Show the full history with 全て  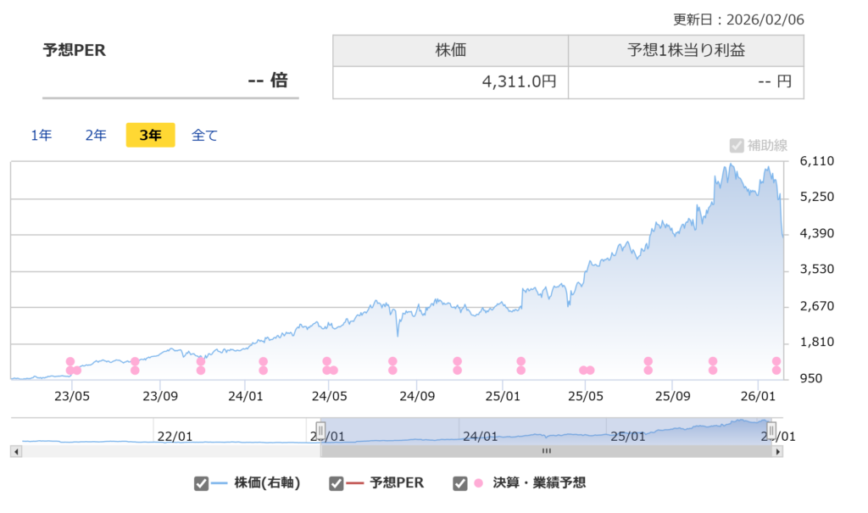204,136
